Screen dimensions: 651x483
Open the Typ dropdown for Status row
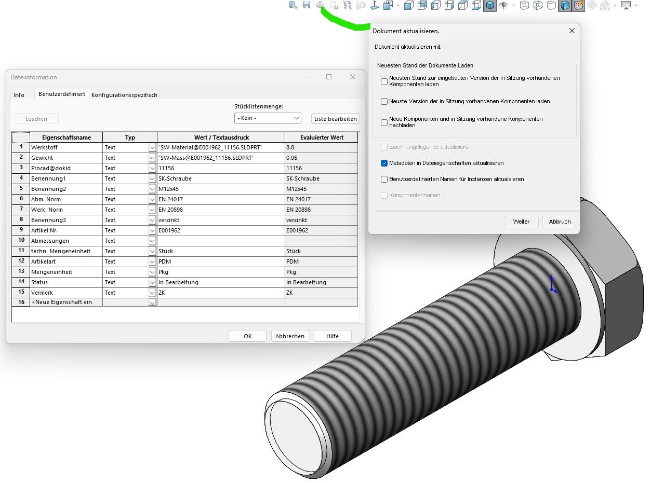[x=152, y=282]
